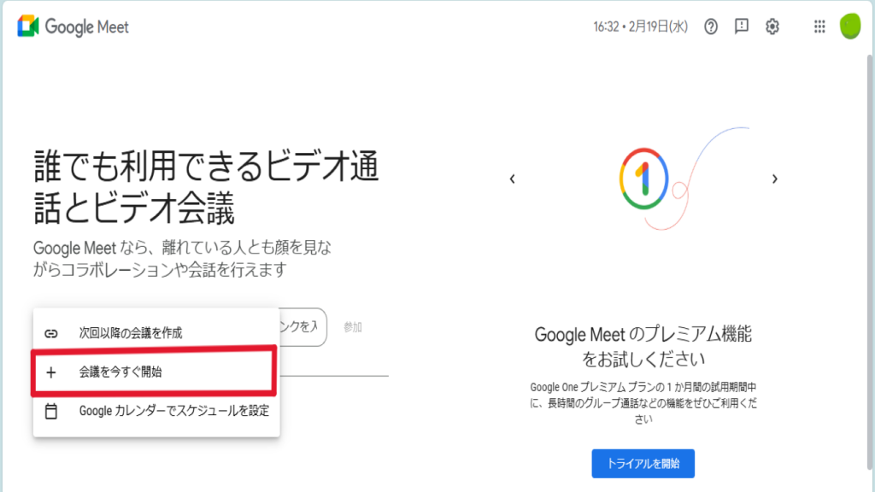This screenshot has height=492, width=875.
Task: Click the Google Meet logo icon
Action: (x=28, y=26)
